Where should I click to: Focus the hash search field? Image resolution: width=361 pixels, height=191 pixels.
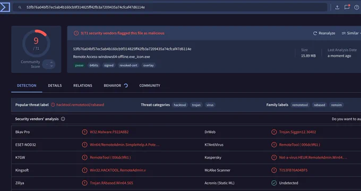[170, 7]
